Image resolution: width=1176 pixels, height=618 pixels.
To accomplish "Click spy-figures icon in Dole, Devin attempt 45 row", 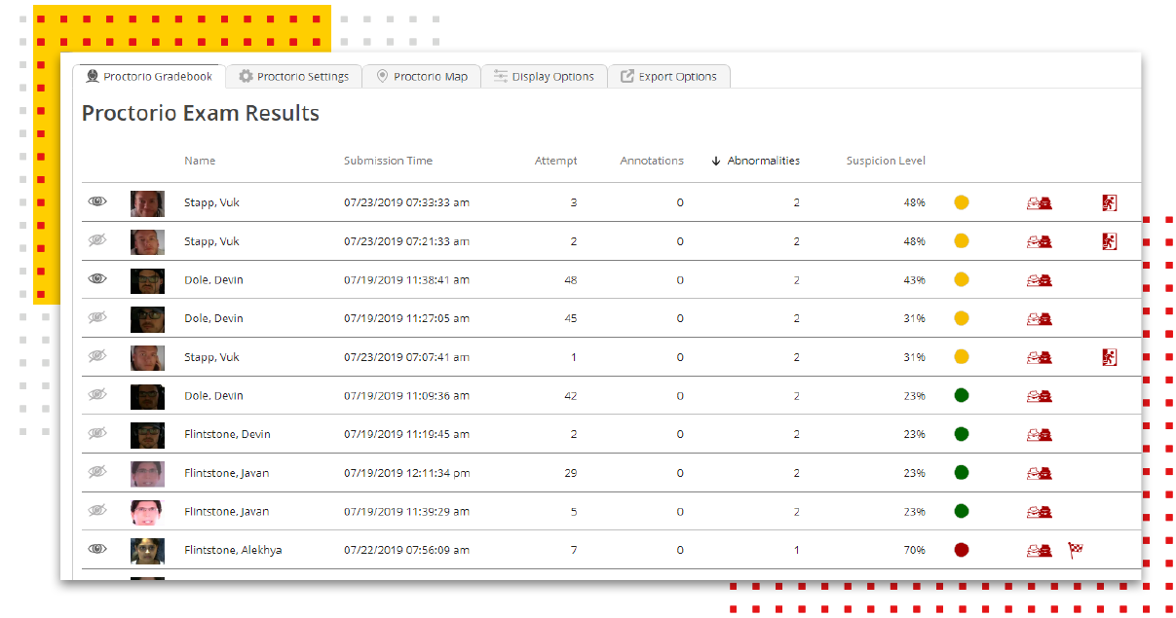I will 1039,319.
